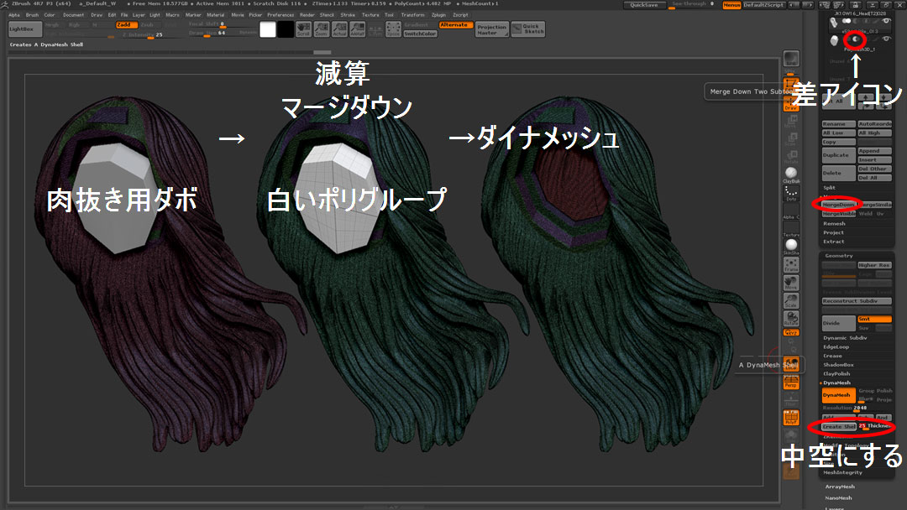Expand the Project section
907x510 pixels.
834,232
